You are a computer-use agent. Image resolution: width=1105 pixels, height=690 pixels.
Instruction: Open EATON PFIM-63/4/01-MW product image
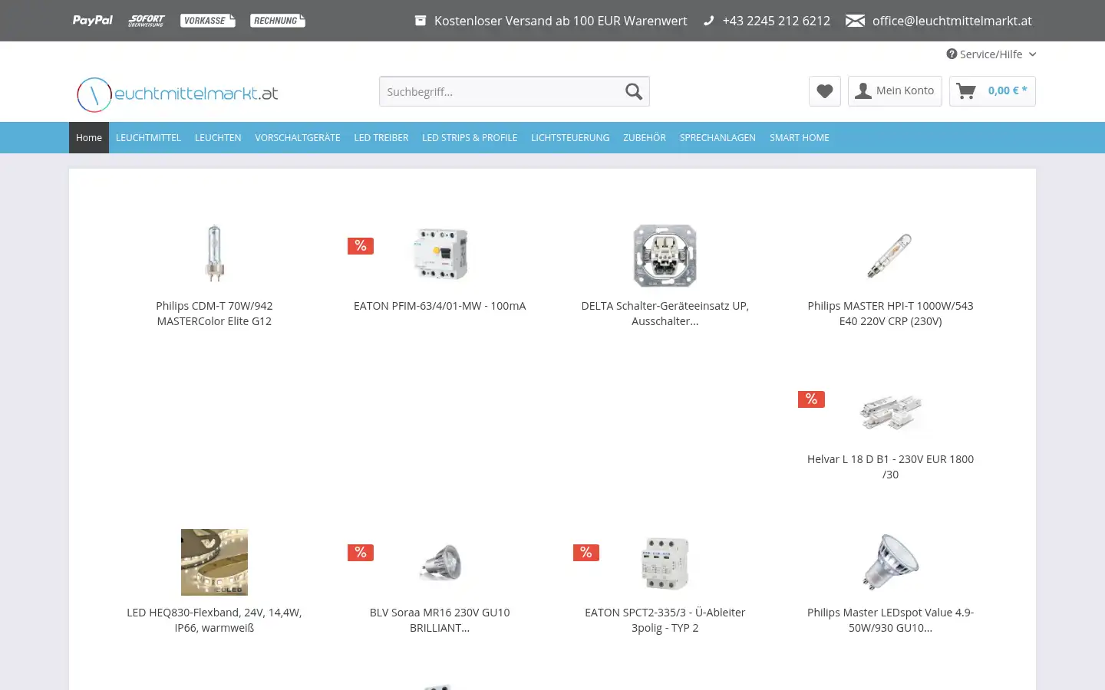click(x=440, y=254)
